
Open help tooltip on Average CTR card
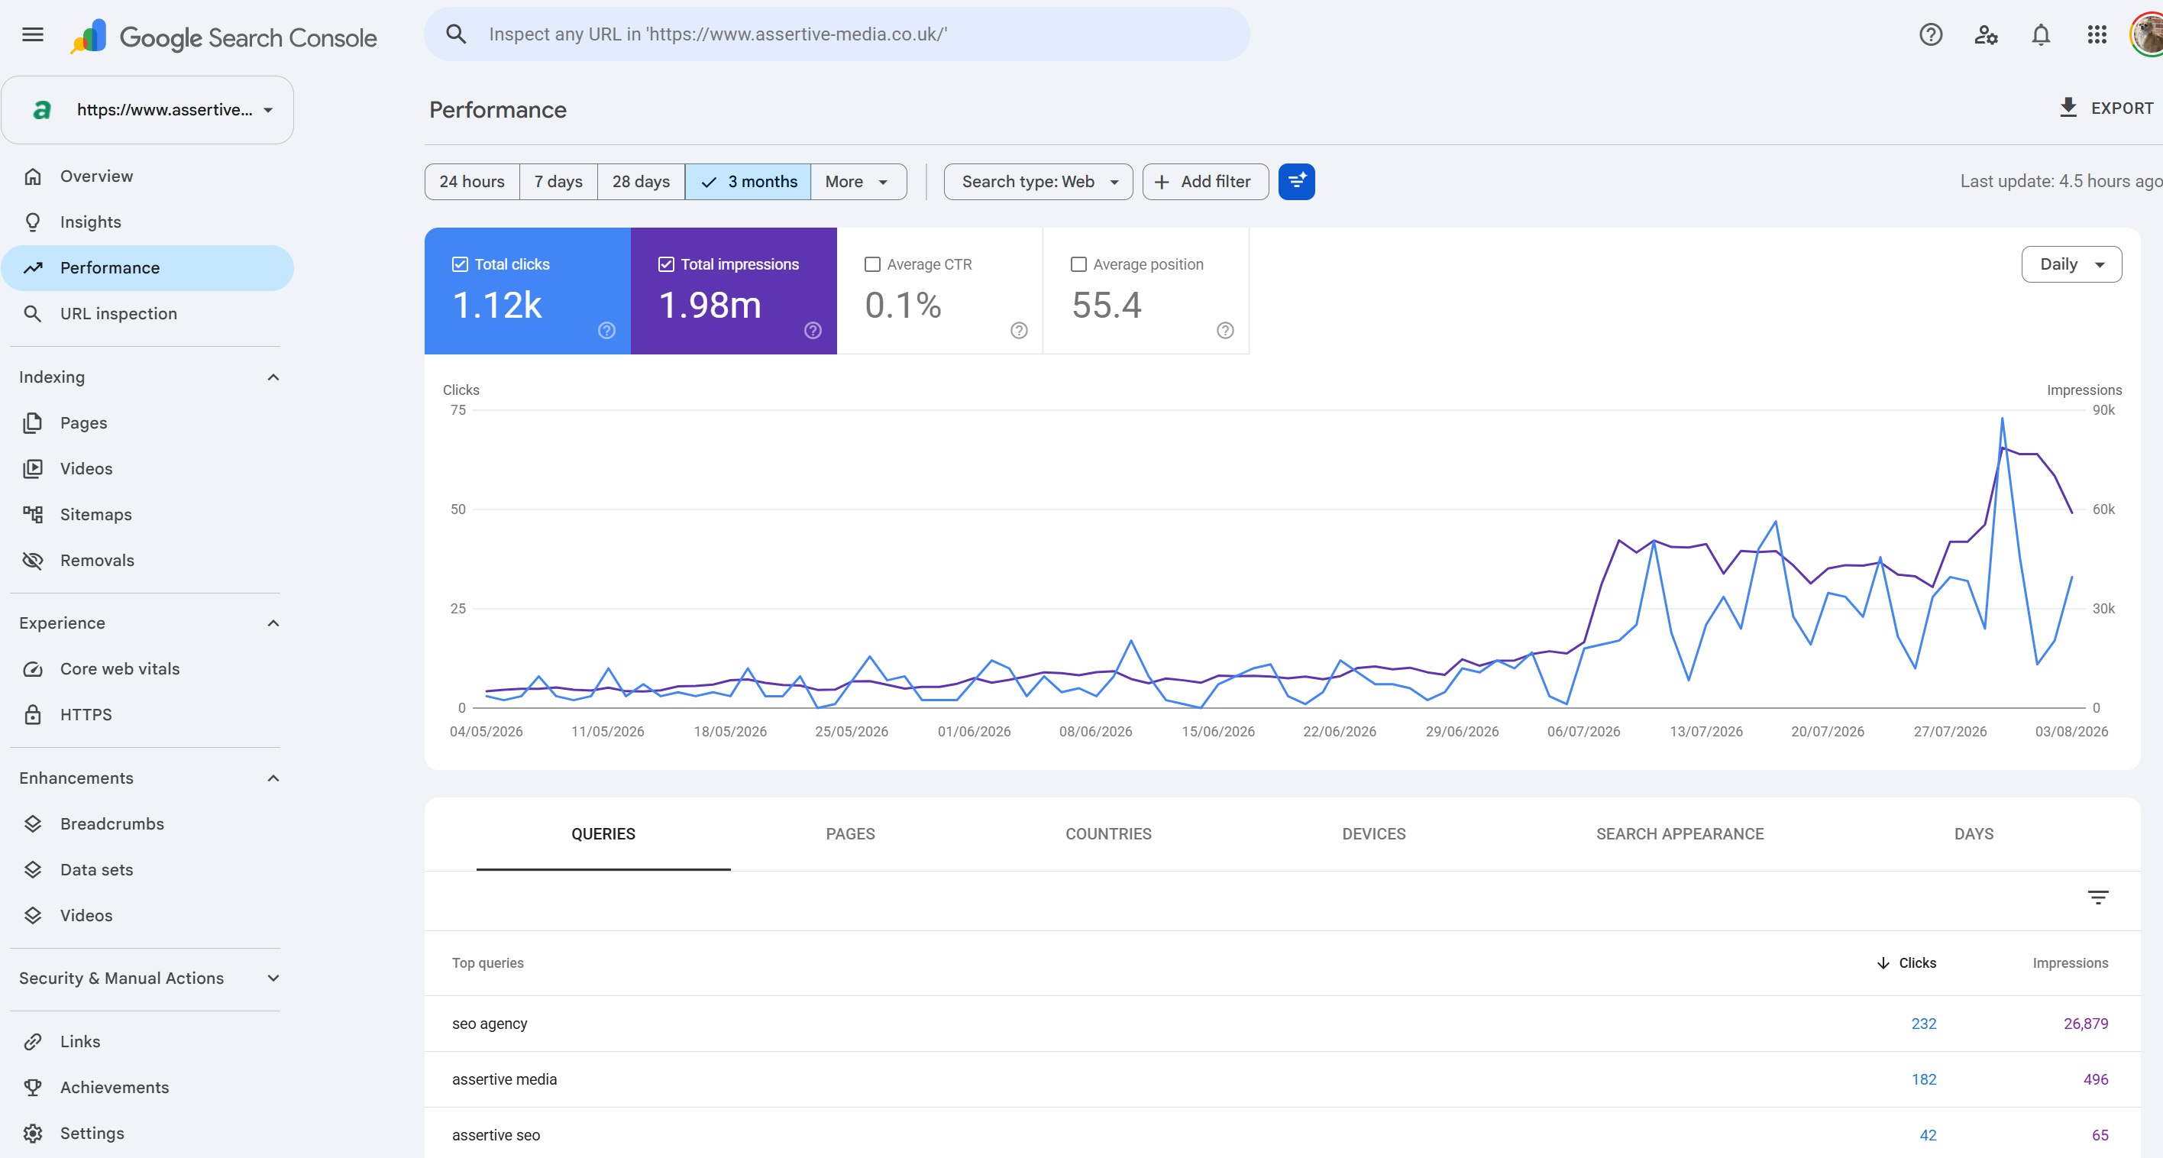1019,331
